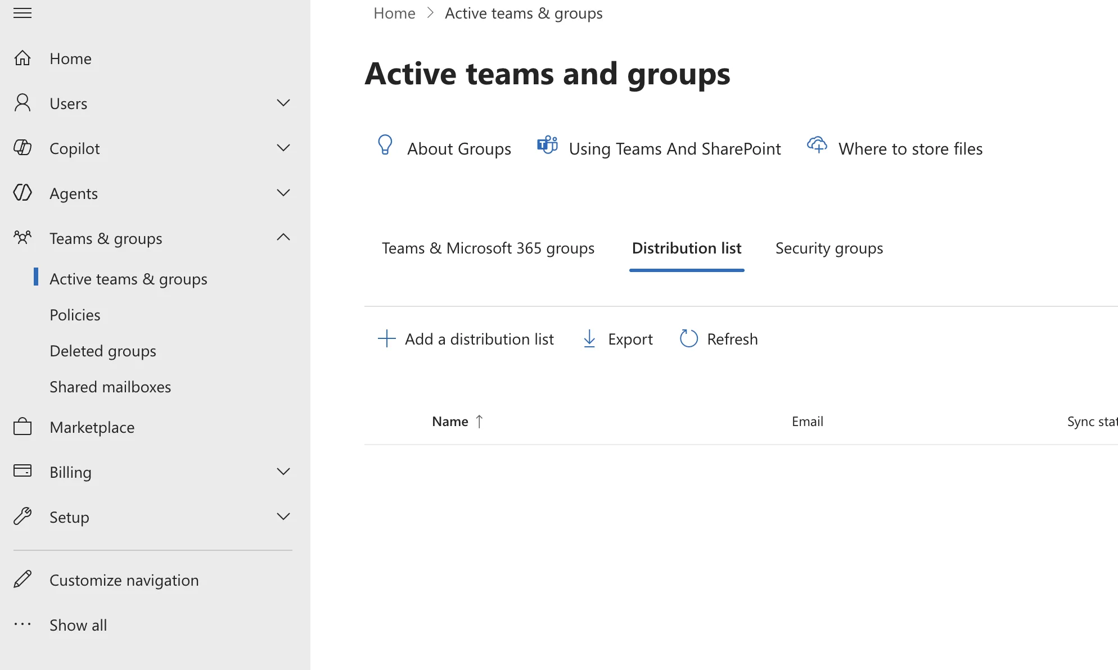Open Deleted groups in sidebar
Image resolution: width=1118 pixels, height=670 pixels.
coord(103,351)
